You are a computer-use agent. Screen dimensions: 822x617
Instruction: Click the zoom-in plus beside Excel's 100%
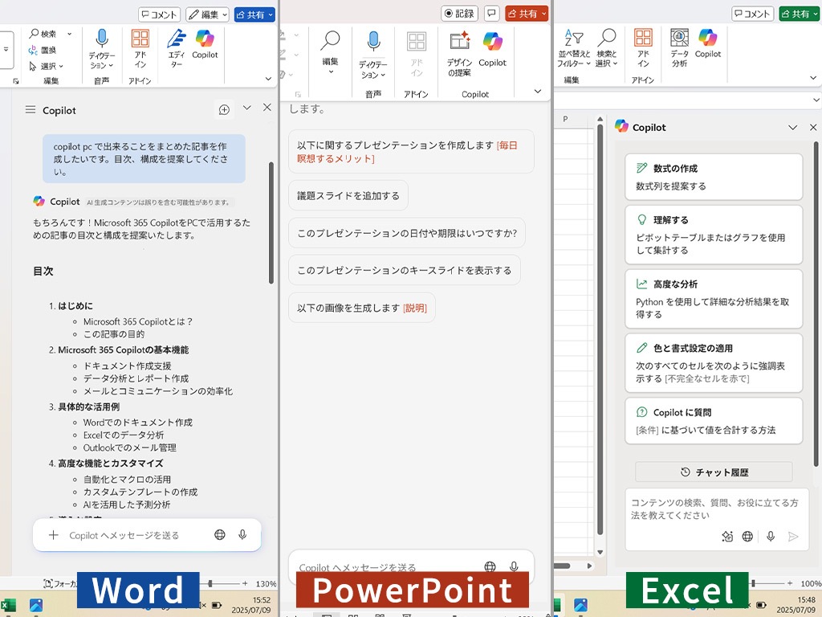pos(790,583)
